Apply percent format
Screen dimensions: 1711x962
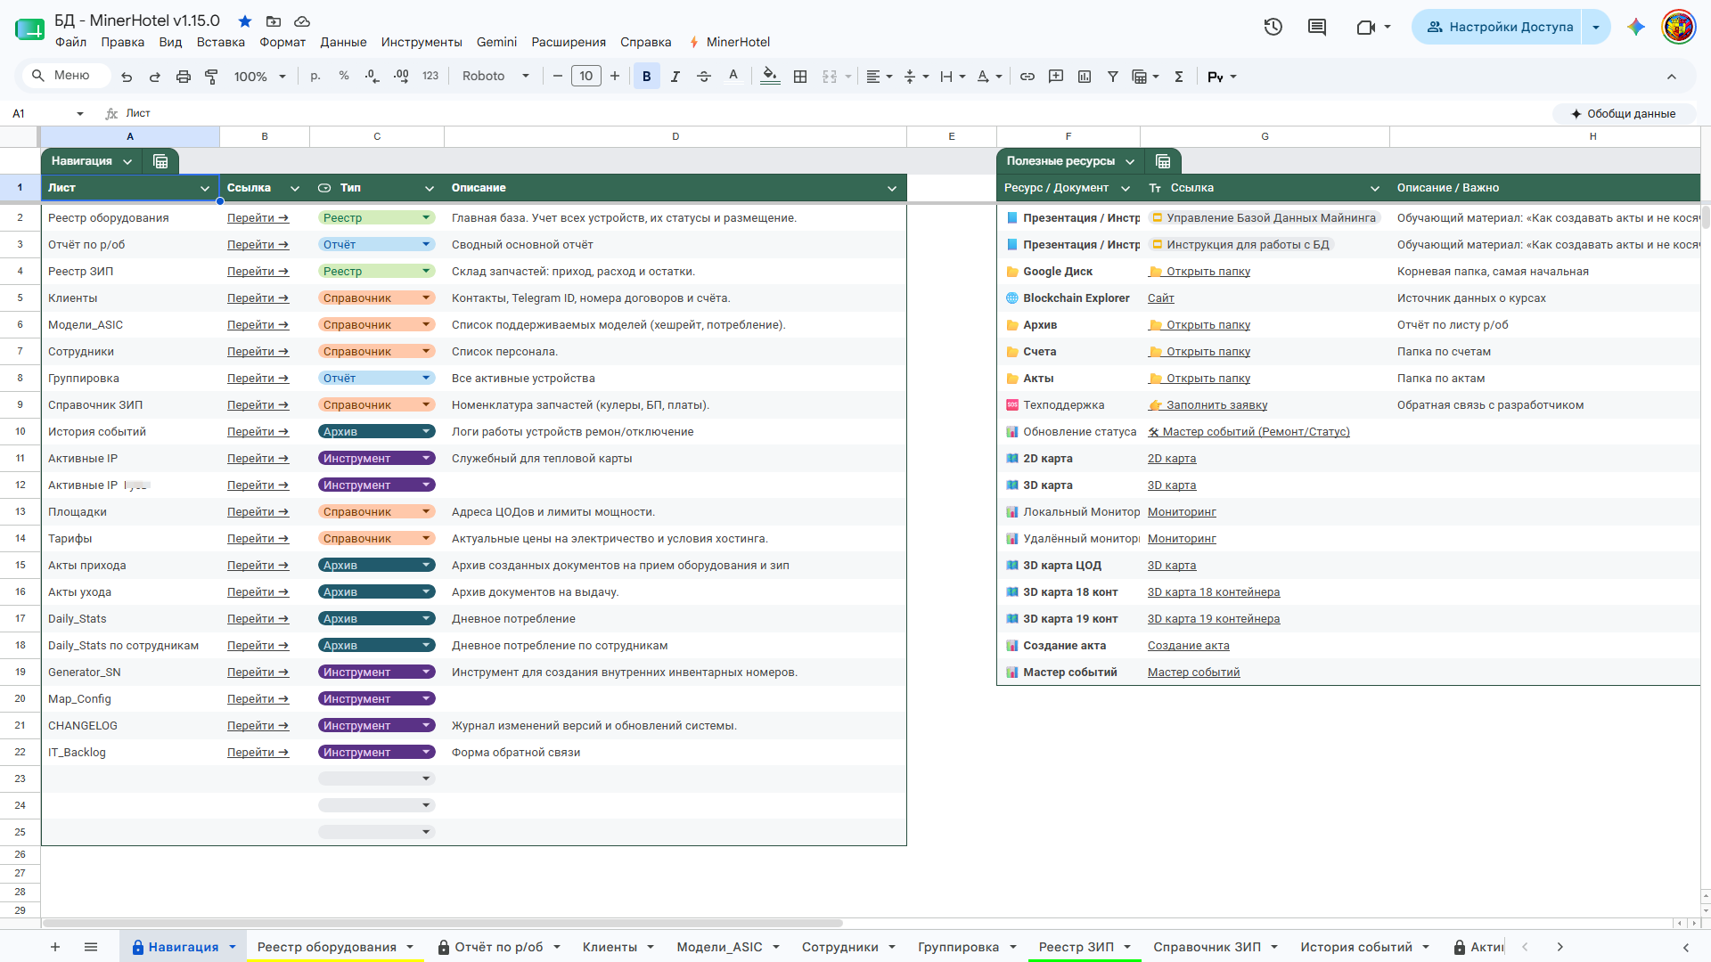pos(344,77)
